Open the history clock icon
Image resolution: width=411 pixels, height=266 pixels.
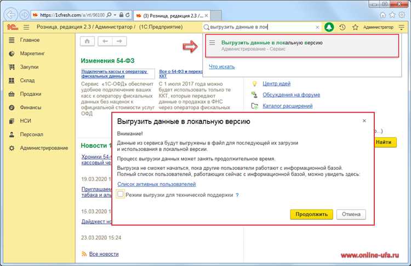pyautogui.click(x=342, y=27)
